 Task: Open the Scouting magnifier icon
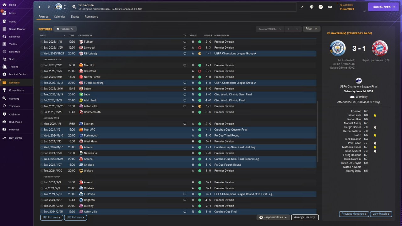coord(4,99)
